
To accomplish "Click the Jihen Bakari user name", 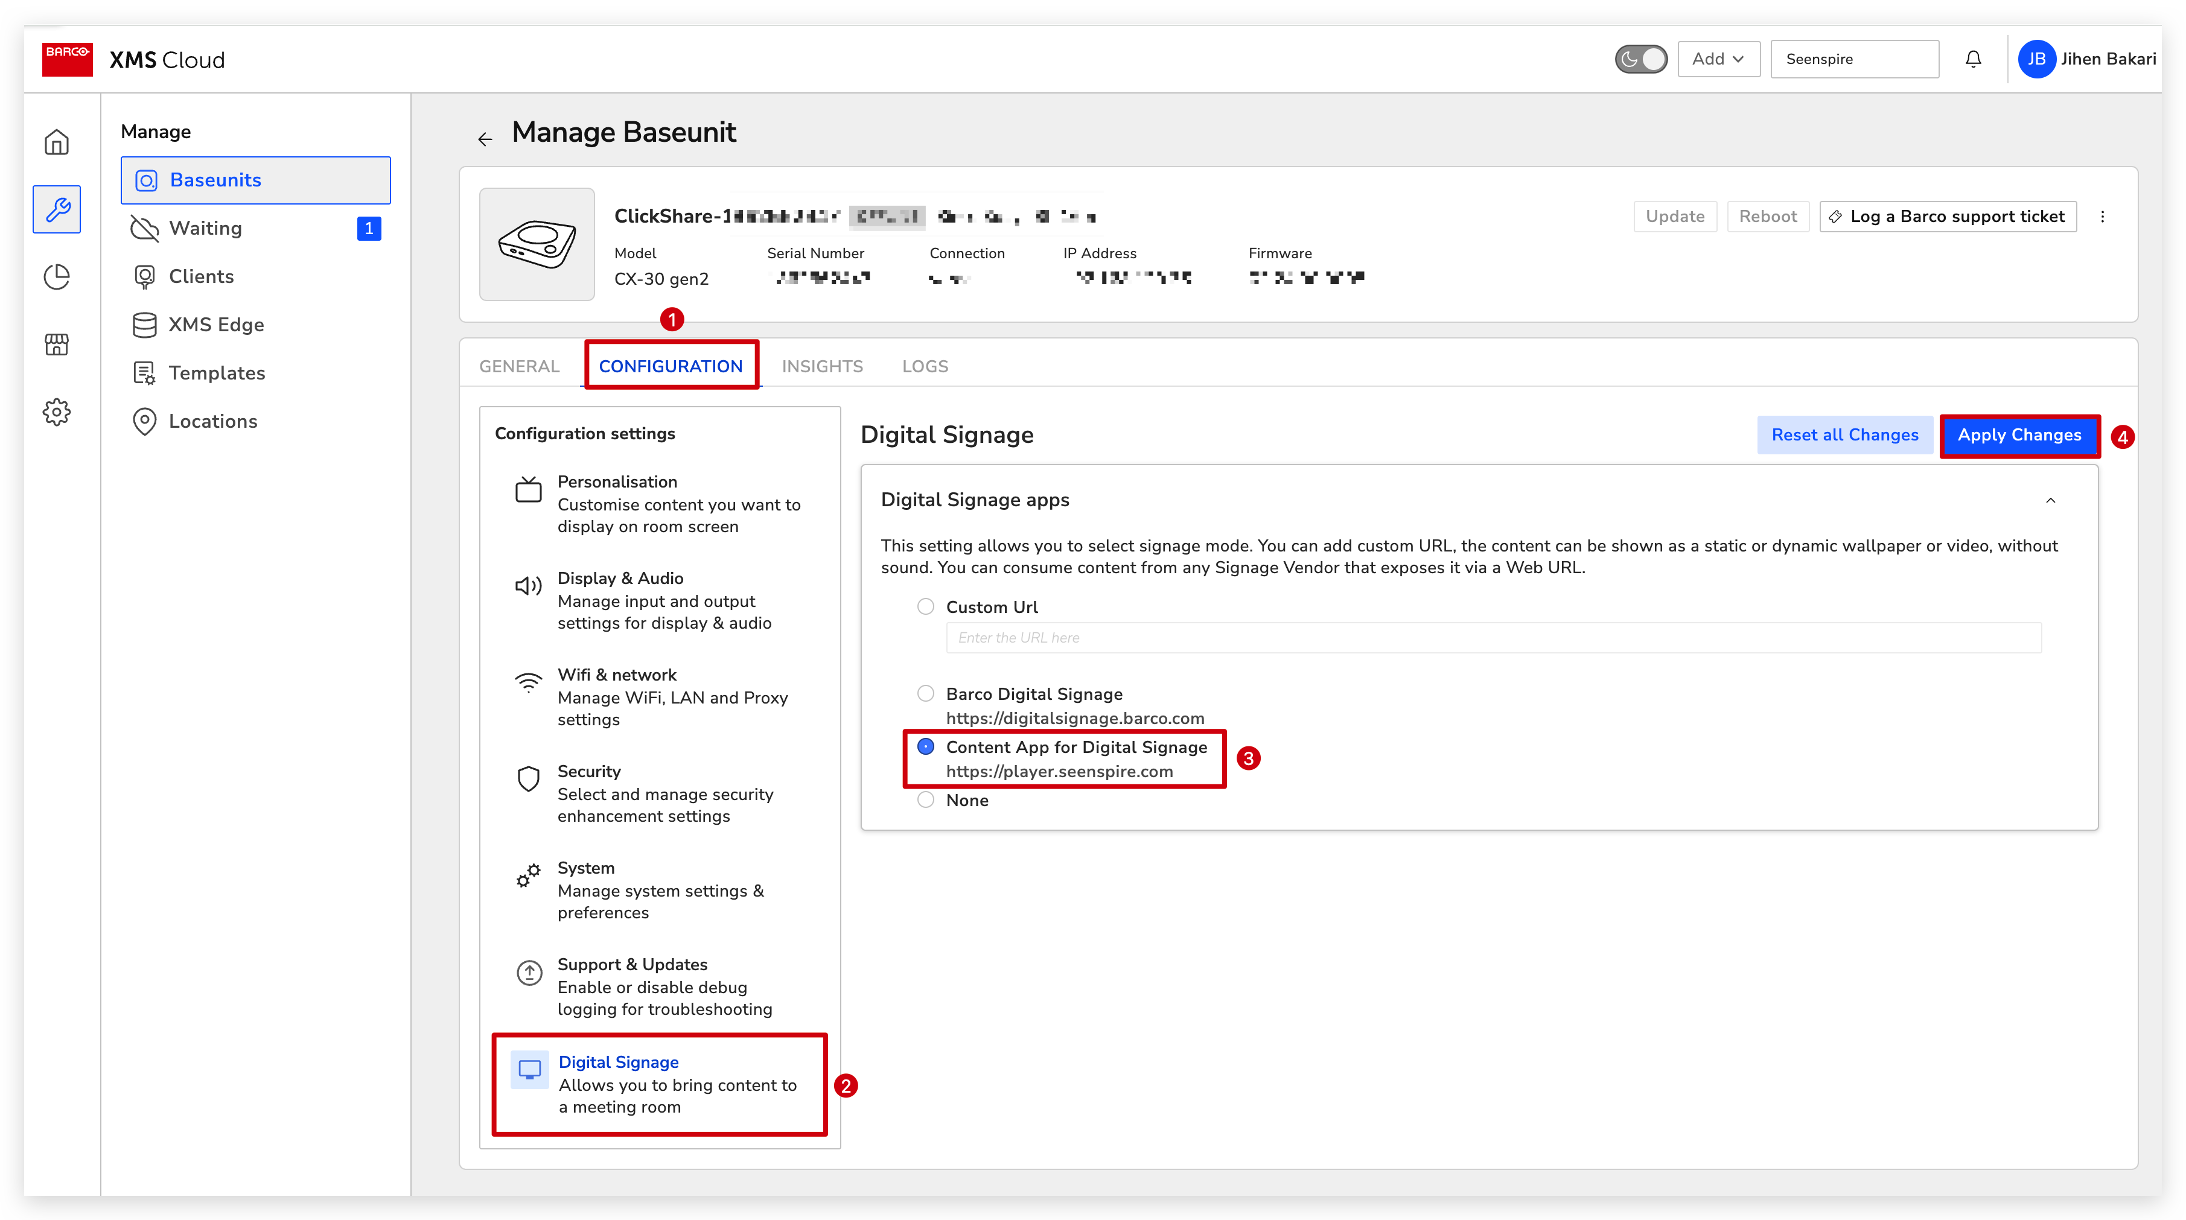I will click(x=2108, y=59).
